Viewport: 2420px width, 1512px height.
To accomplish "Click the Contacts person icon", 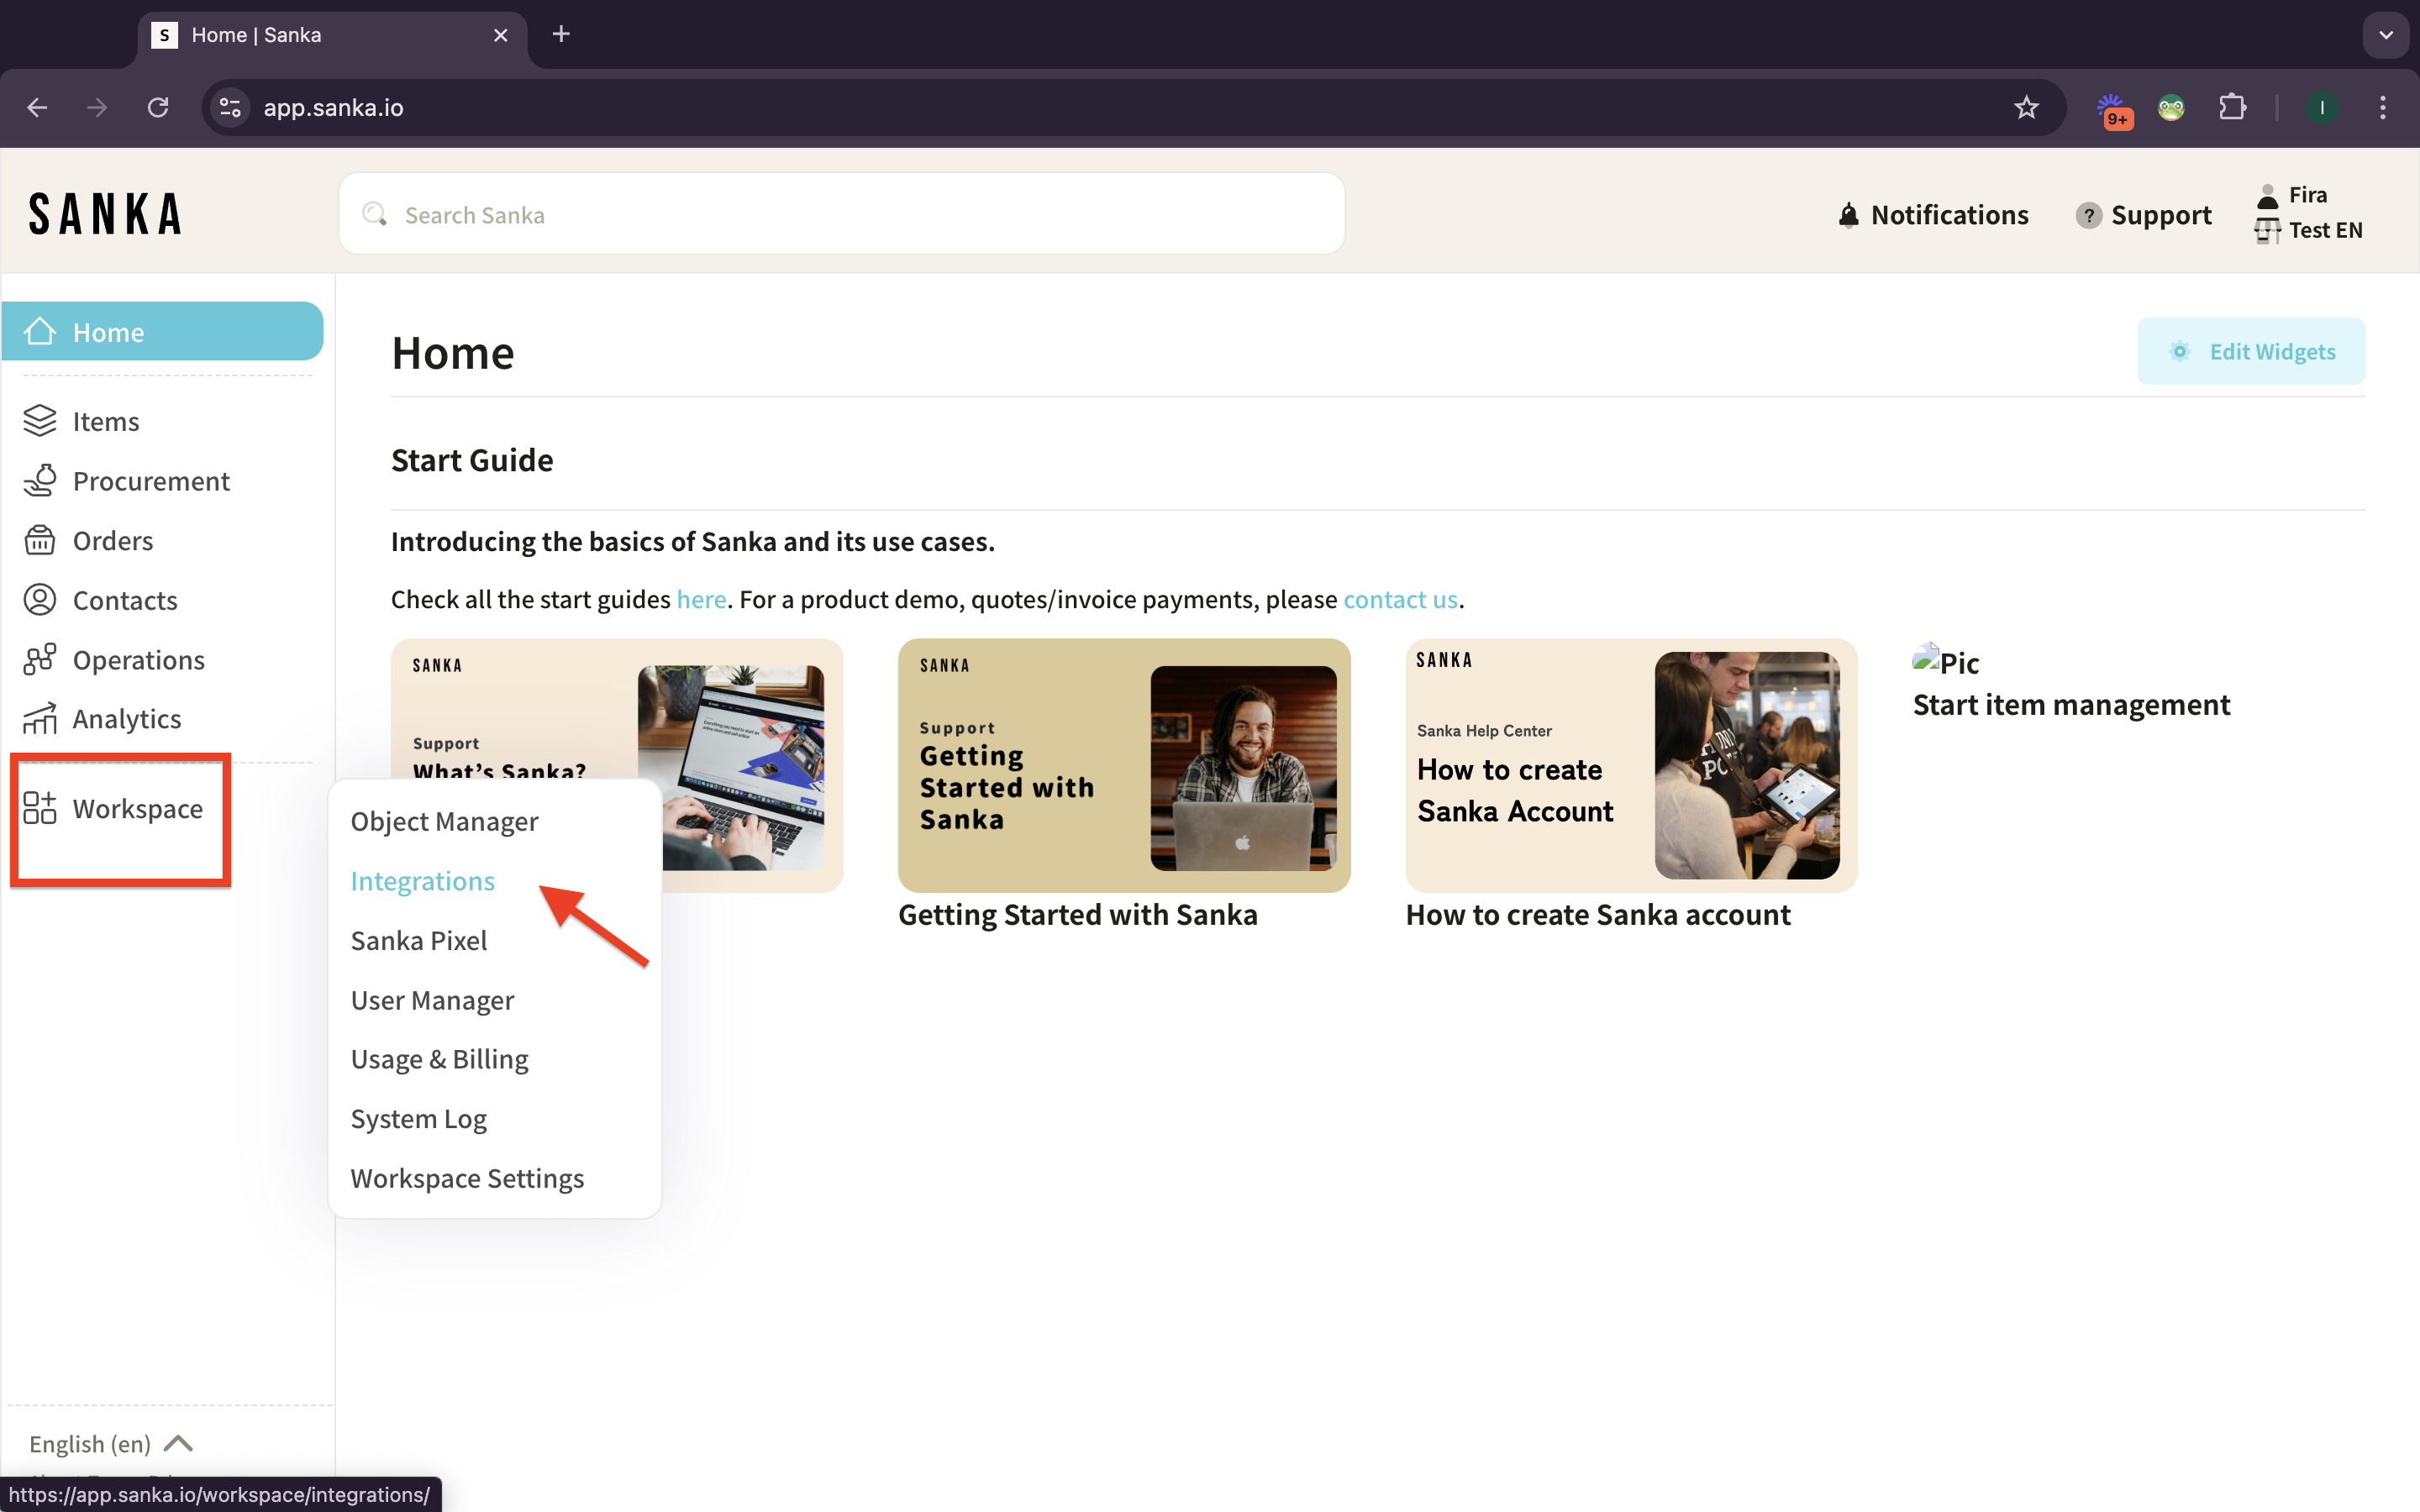I will (x=40, y=600).
